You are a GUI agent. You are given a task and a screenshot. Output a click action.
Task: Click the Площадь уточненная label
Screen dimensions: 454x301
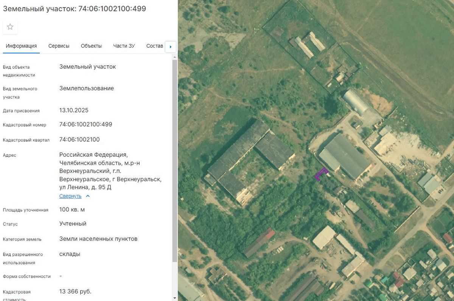[x=26, y=210]
